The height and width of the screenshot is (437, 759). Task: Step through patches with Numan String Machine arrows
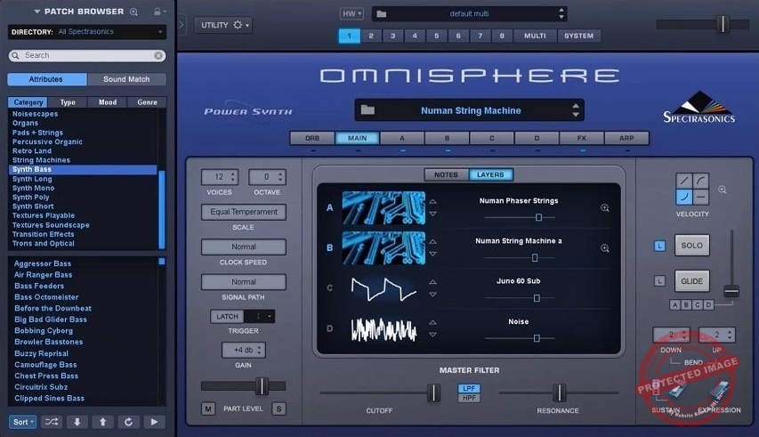[576, 110]
